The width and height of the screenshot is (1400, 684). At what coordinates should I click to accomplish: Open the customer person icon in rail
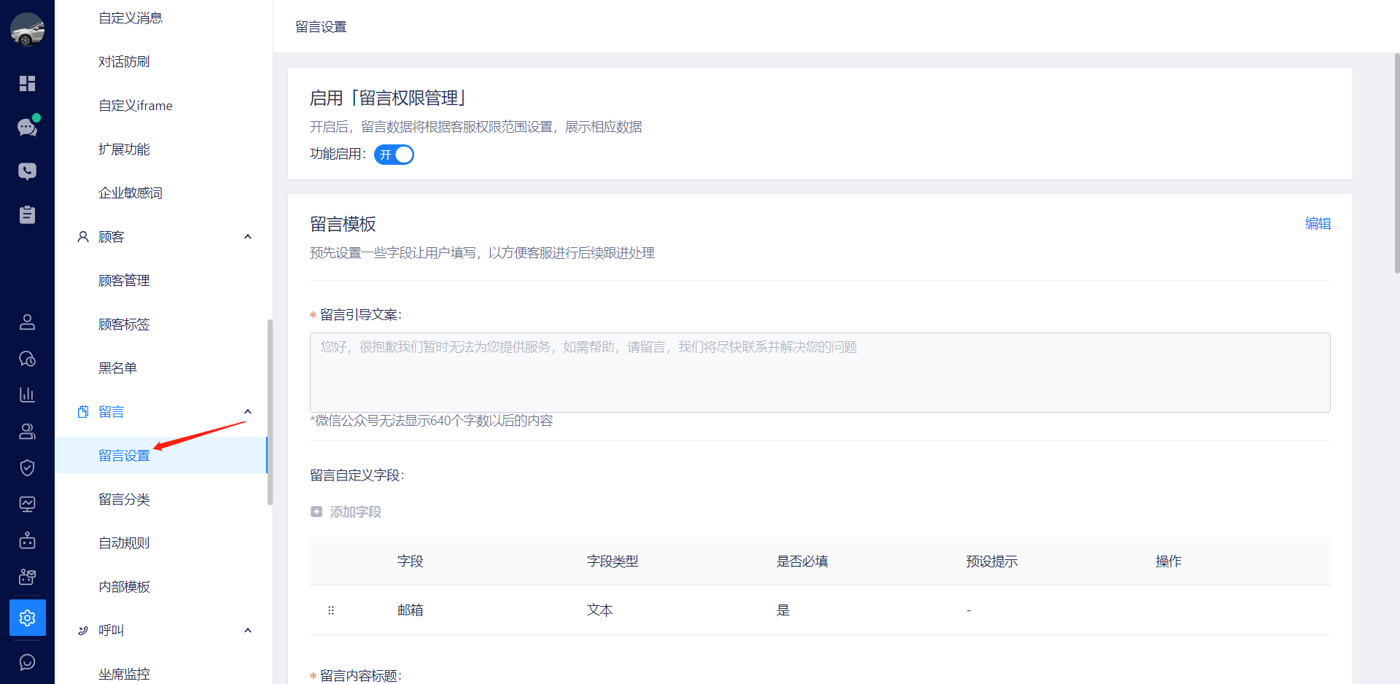click(27, 322)
